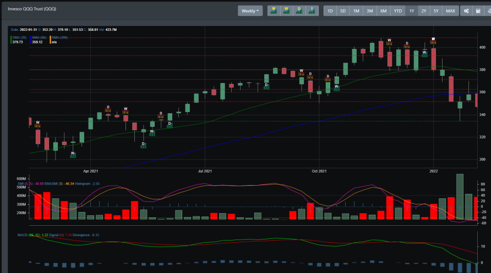This screenshot has width=491, height=273.
Task: Click the orange SMA (200) color bar
Action: (50, 40)
